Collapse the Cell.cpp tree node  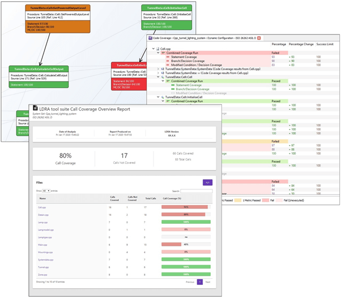154,49
